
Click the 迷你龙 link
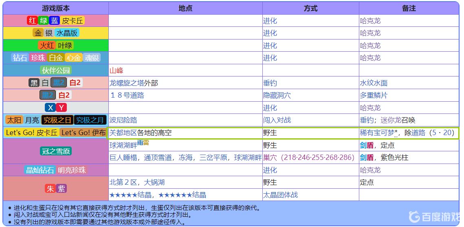pos(391,120)
